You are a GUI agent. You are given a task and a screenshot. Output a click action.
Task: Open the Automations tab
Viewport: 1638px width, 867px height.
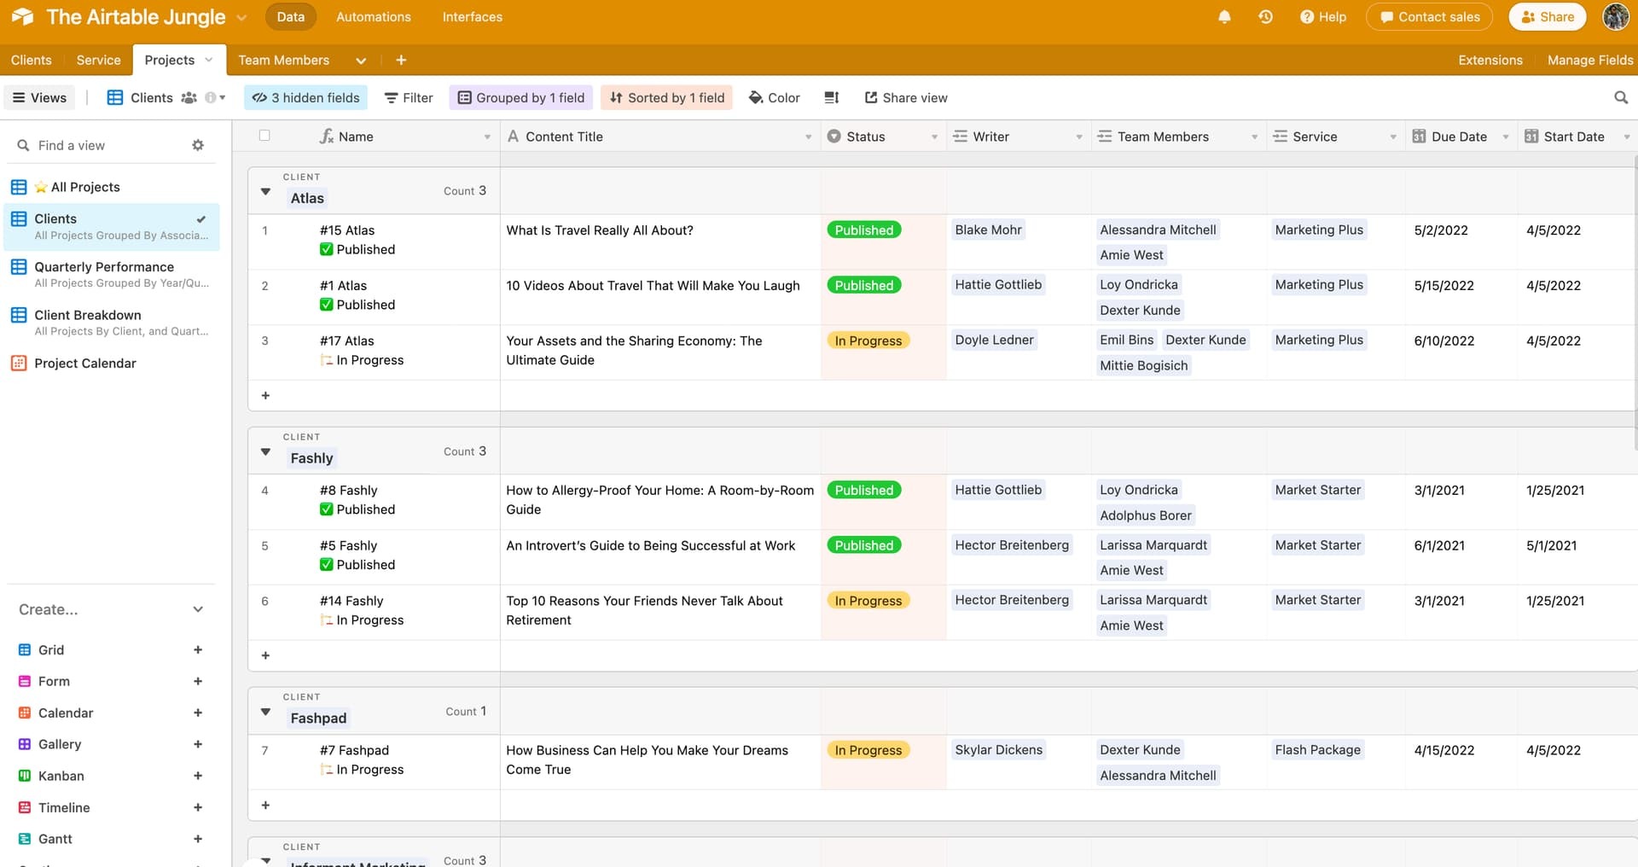(x=374, y=17)
